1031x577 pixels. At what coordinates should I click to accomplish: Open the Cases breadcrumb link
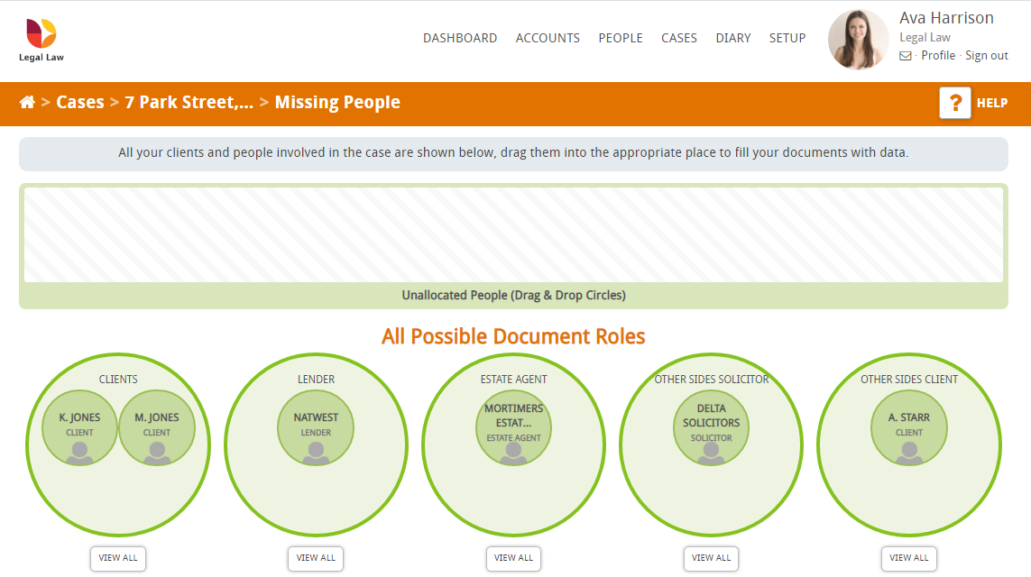pyautogui.click(x=80, y=102)
